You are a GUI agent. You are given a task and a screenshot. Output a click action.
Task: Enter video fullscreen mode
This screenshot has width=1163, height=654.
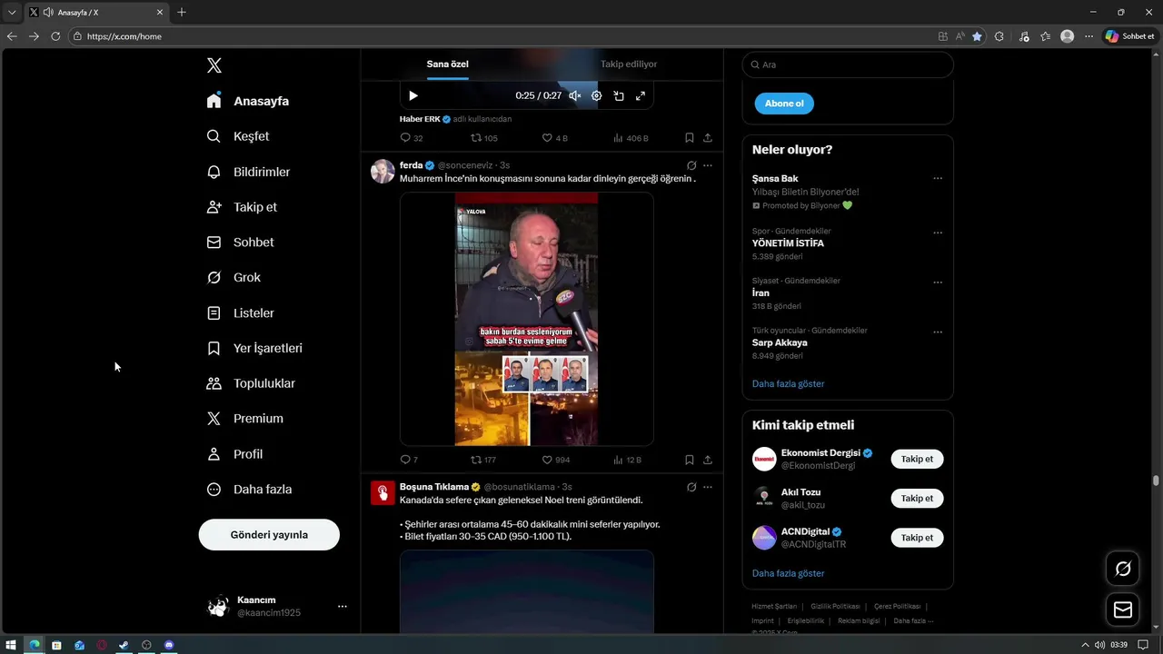(641, 95)
